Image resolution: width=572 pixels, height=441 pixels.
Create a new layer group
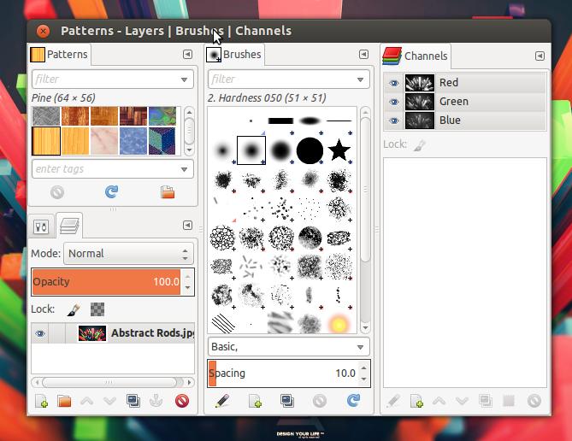click(64, 401)
